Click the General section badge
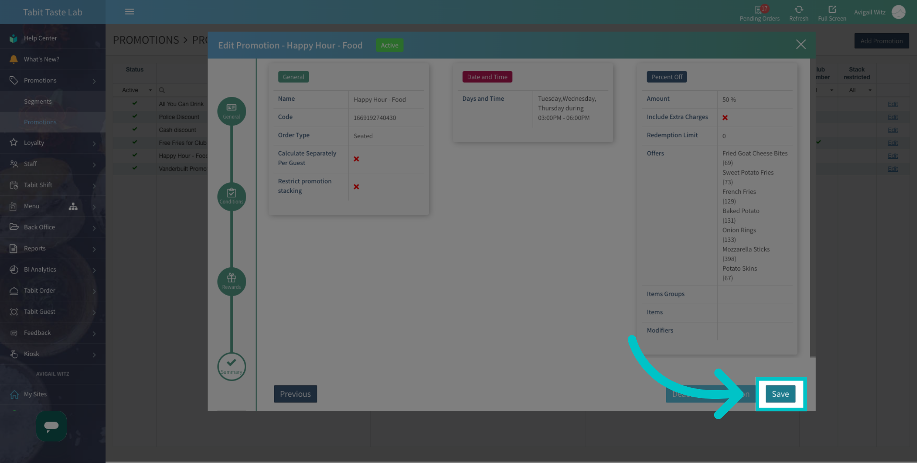This screenshot has height=463, width=917. (293, 77)
